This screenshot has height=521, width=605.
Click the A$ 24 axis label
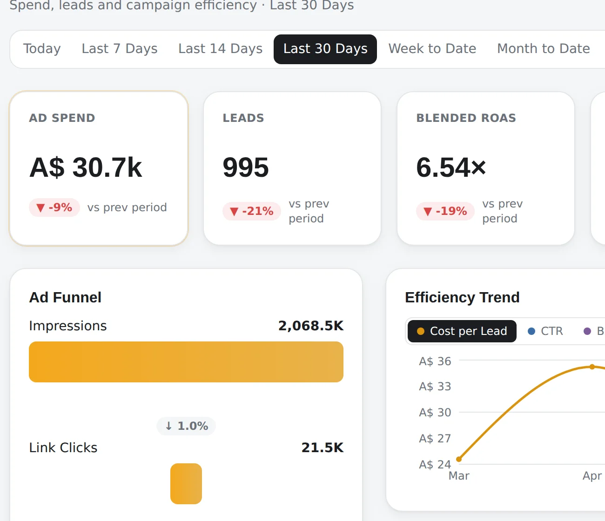tap(435, 464)
